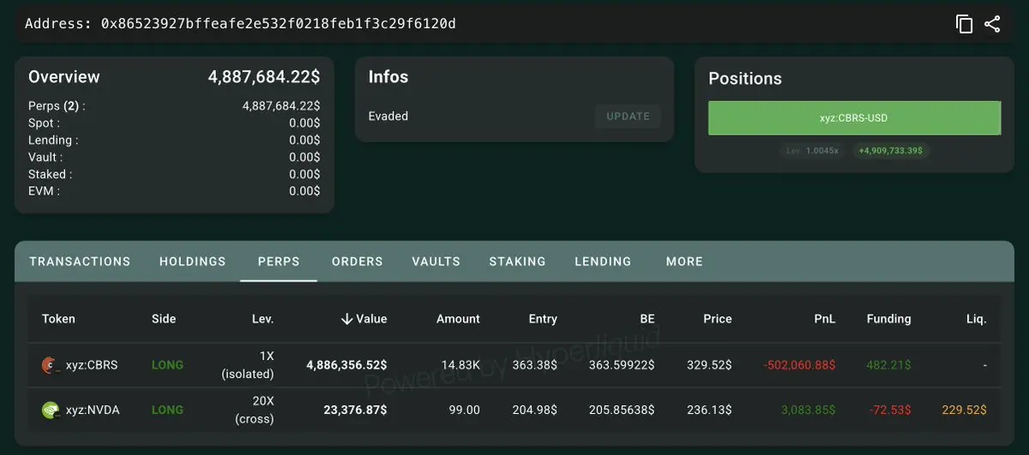Select the green xyz:CBRS-USD position bar
Image resolution: width=1029 pixels, height=455 pixels.
[854, 118]
